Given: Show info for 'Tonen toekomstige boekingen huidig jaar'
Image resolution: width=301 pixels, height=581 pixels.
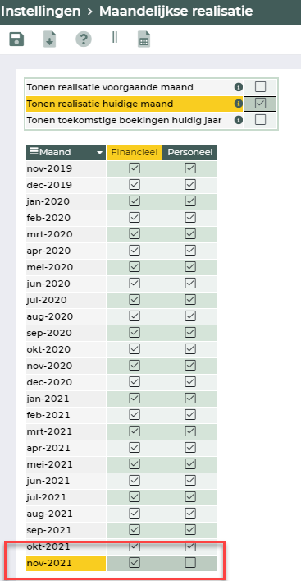Looking at the screenshot, I should pos(239,120).
